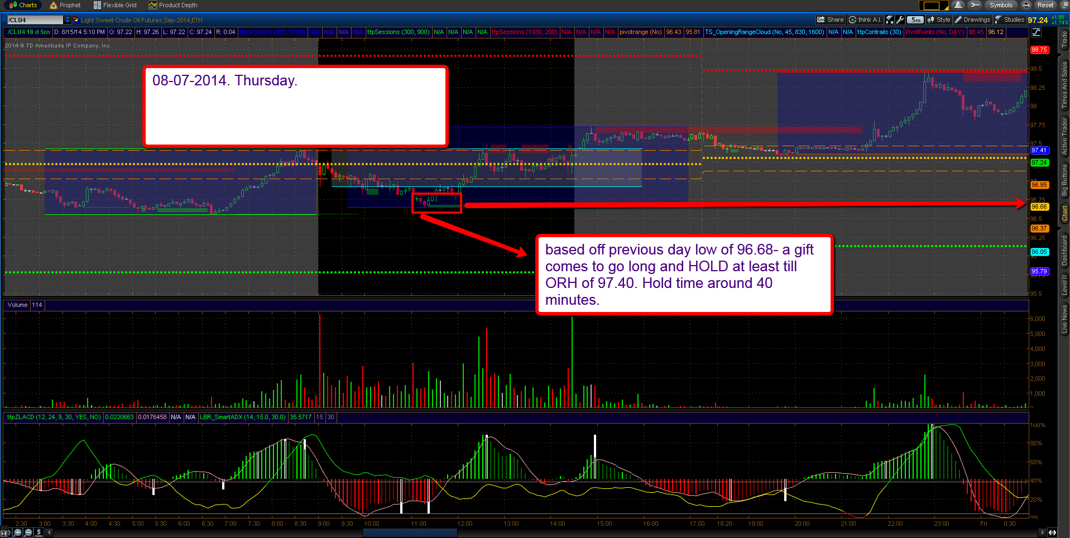
Task: Click the Reset button
Action: click(x=1045, y=5)
